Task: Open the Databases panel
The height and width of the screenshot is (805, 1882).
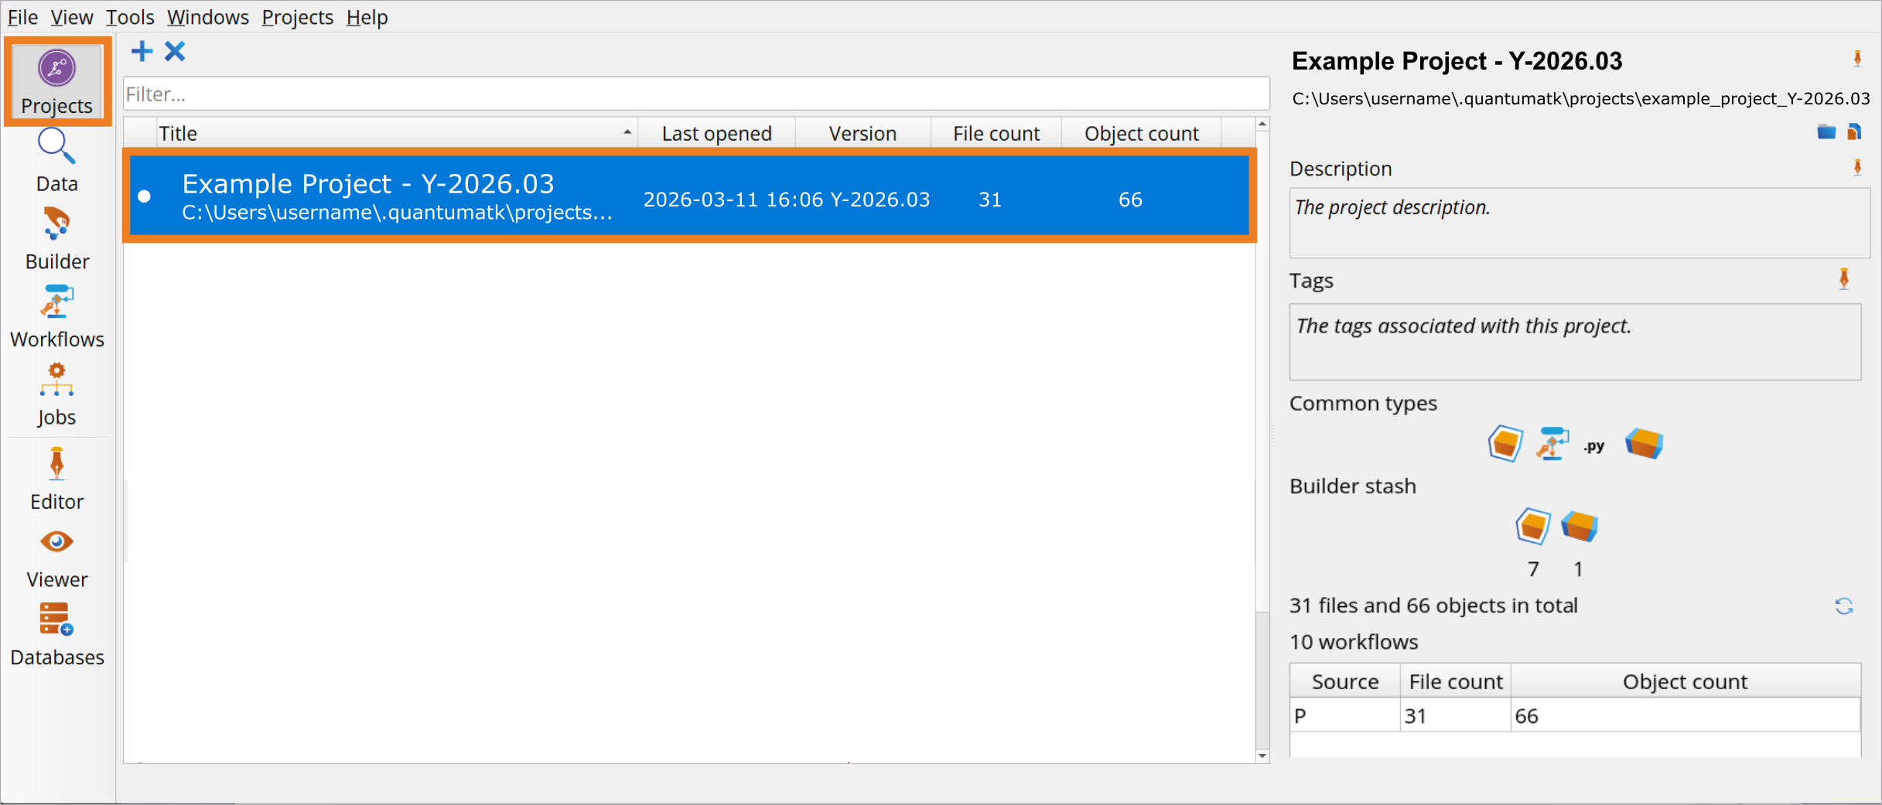Action: coord(56,634)
